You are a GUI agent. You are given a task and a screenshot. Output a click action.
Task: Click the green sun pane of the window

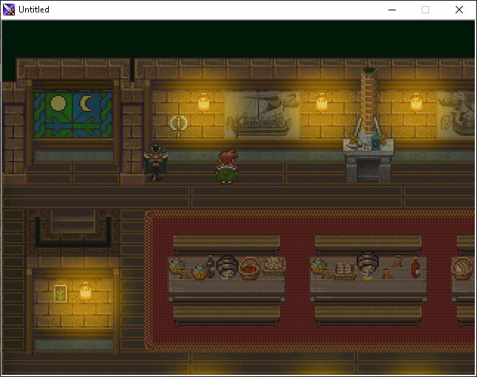click(x=56, y=104)
